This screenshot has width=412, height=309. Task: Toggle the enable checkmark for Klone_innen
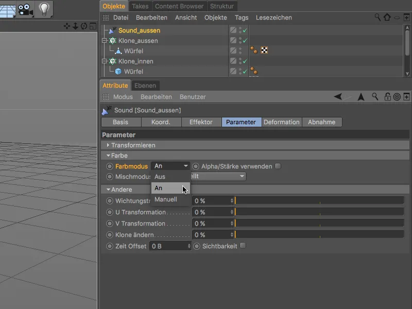(x=245, y=61)
